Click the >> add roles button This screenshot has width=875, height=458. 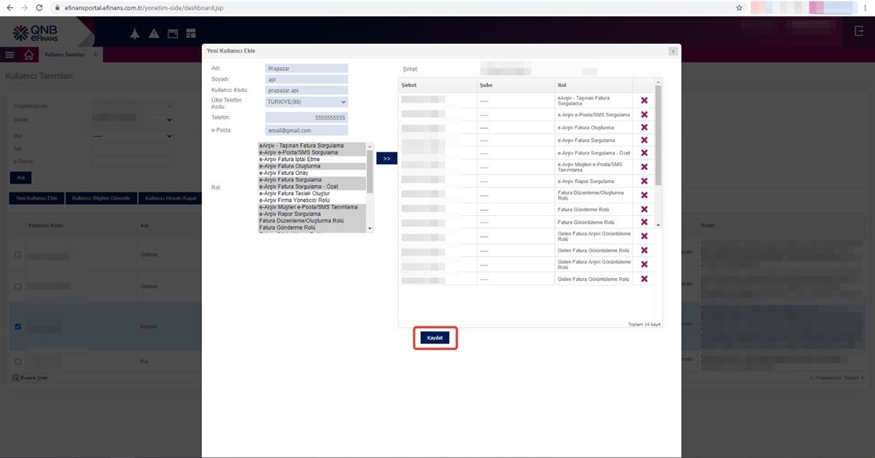click(x=387, y=158)
